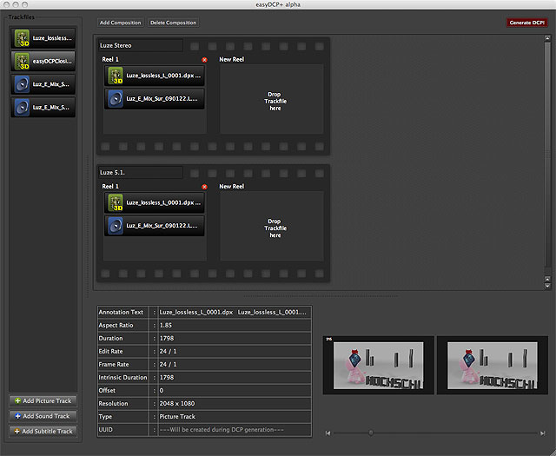Select the second Luz_E_Mix sound trackfile
556x456 pixels.
42,107
